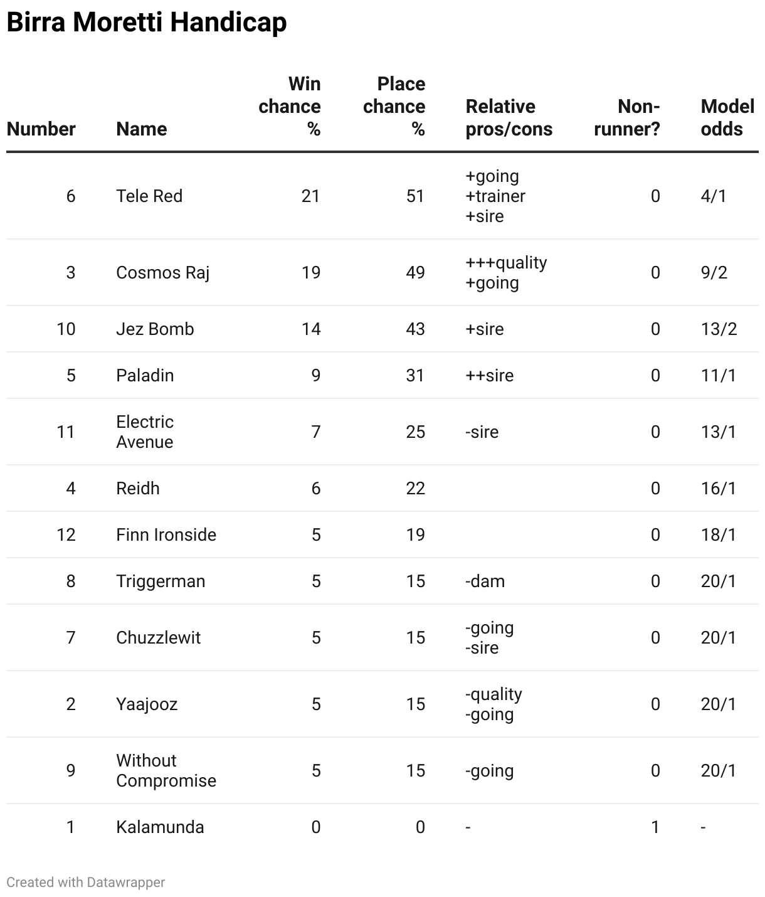Select the Chuzzlewit name cell

158,638
